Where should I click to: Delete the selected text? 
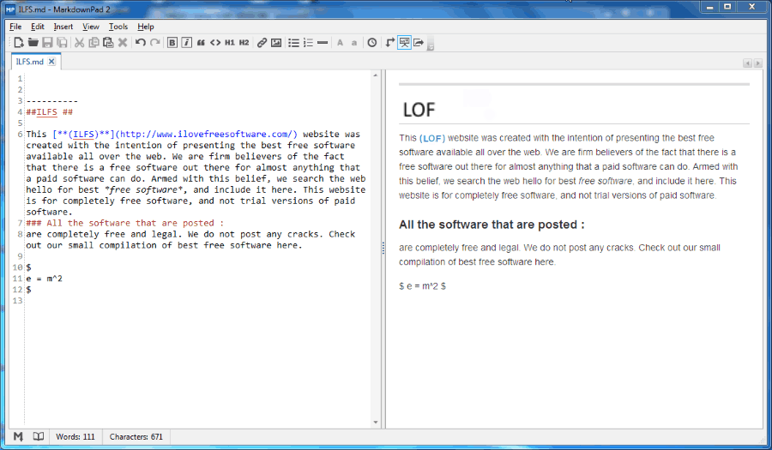pyautogui.click(x=123, y=43)
